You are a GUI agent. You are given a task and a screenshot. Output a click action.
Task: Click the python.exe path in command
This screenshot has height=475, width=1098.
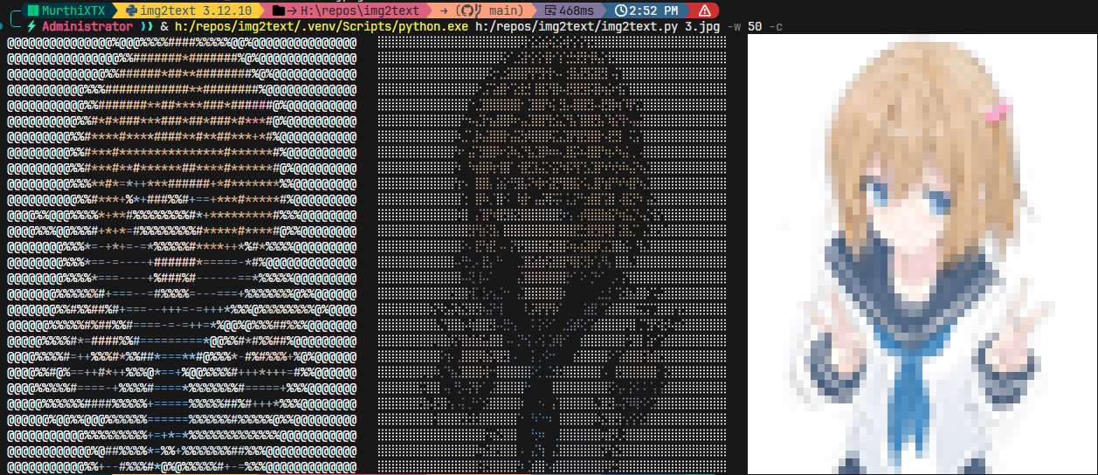[x=322, y=27]
